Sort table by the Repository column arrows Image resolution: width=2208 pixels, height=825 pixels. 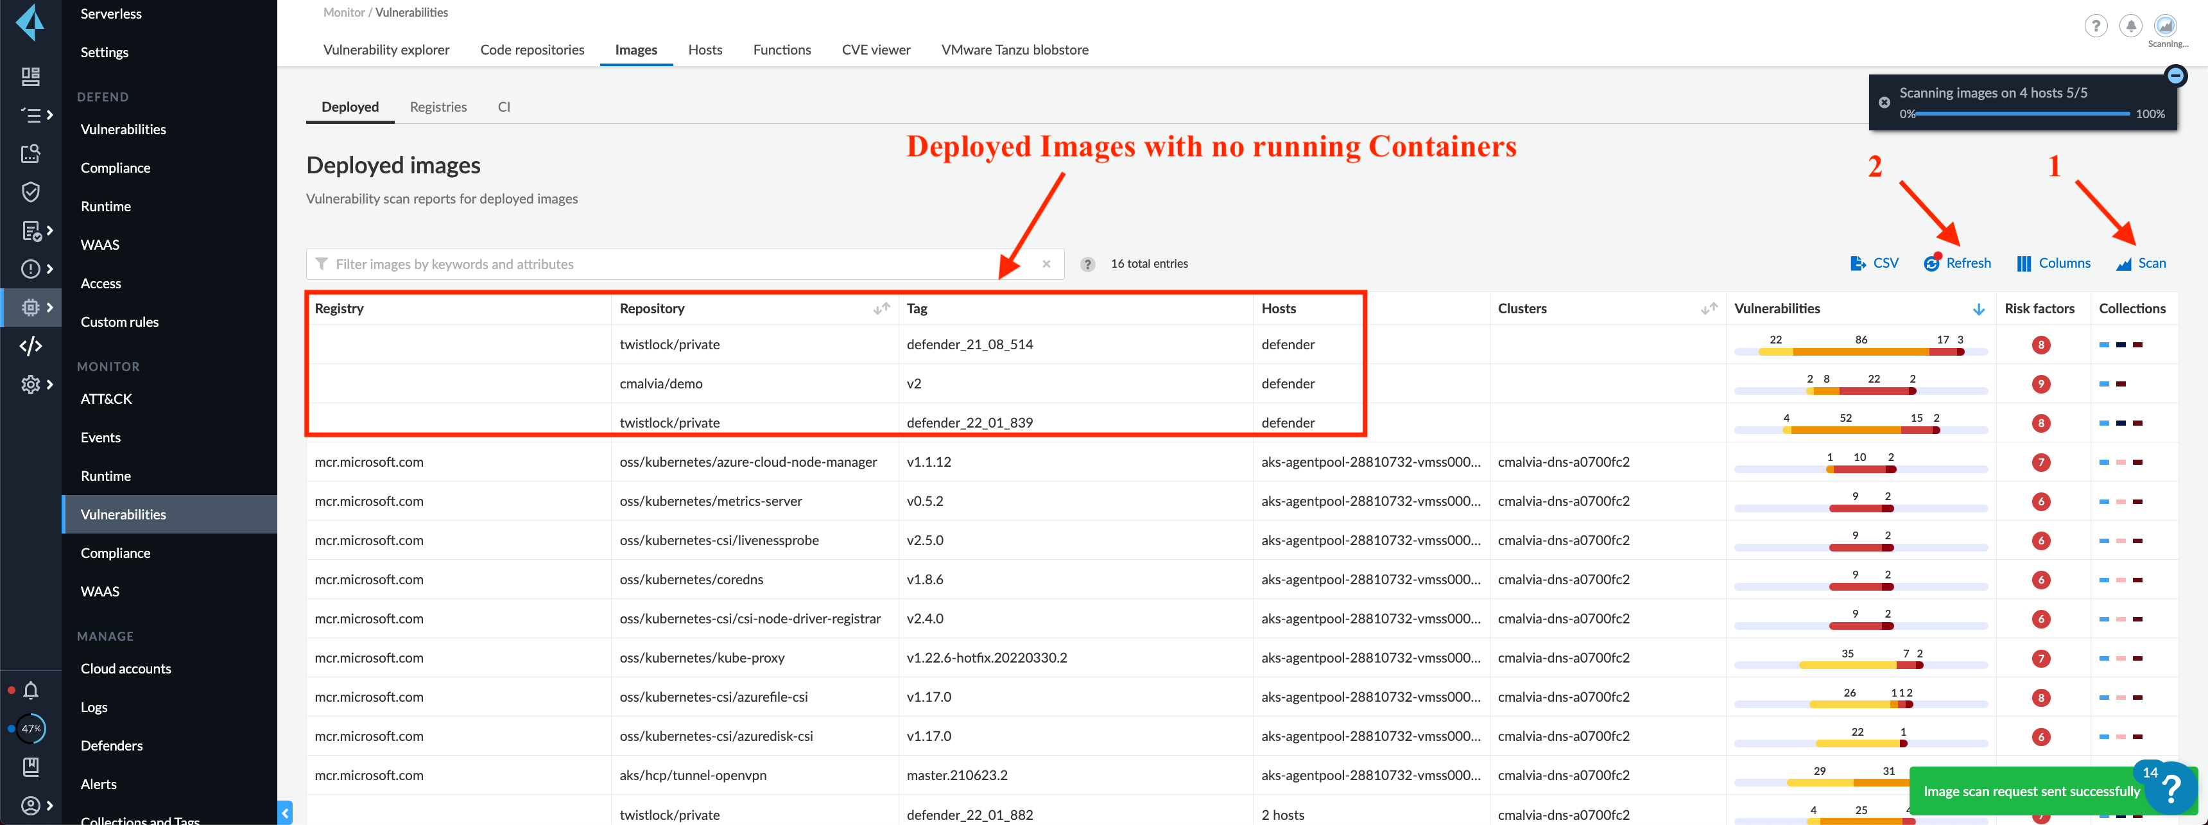coord(881,309)
